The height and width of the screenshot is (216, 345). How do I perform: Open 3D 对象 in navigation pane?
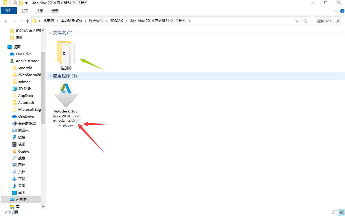[x=22, y=89]
